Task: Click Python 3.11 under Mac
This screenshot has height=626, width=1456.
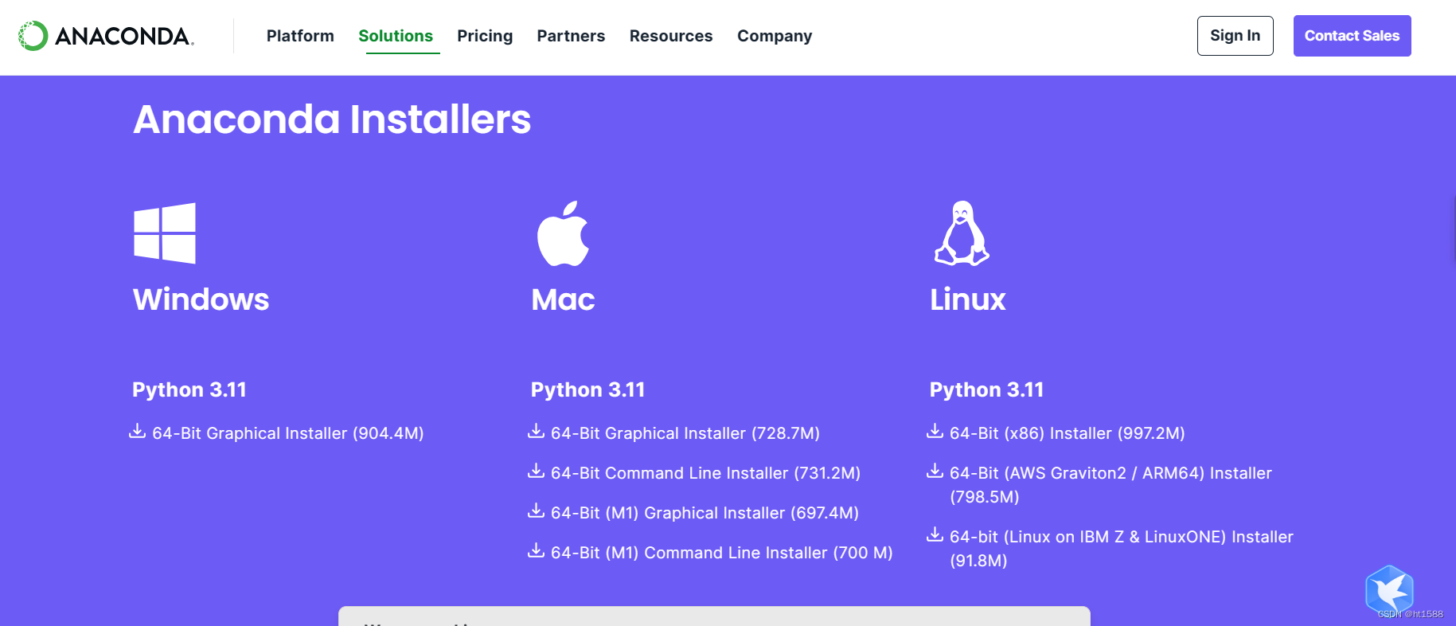Action: pos(588,389)
